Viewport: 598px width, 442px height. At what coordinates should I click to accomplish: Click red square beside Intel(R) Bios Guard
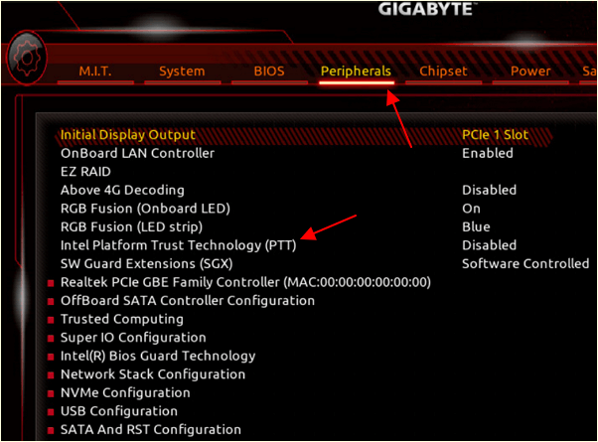51,357
